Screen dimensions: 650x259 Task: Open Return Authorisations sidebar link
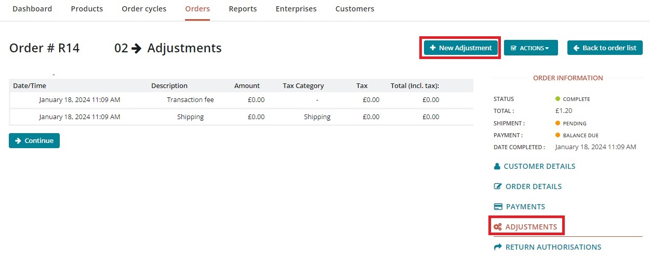click(x=553, y=247)
